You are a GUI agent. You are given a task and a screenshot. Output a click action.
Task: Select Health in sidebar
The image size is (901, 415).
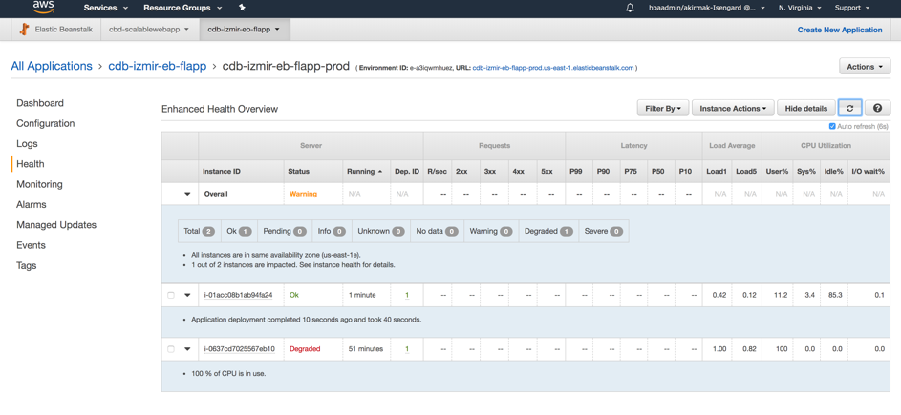[x=31, y=164]
